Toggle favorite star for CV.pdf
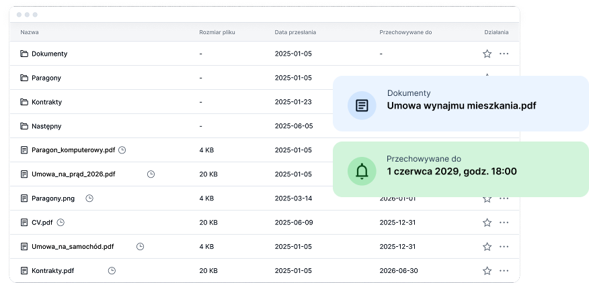The height and width of the screenshot is (283, 589). [x=487, y=223]
